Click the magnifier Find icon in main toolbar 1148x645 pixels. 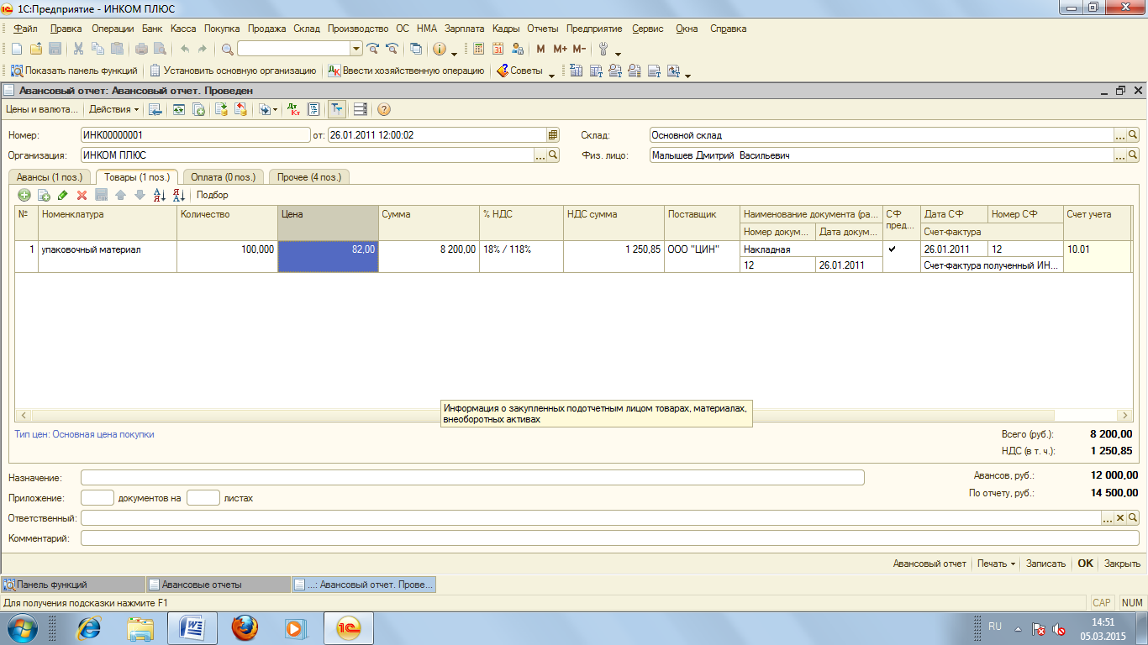coord(227,49)
